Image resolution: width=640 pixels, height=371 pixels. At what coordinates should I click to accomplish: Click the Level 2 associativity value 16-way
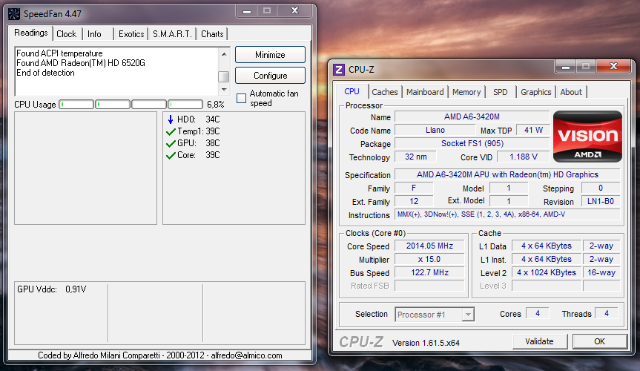[x=601, y=272]
